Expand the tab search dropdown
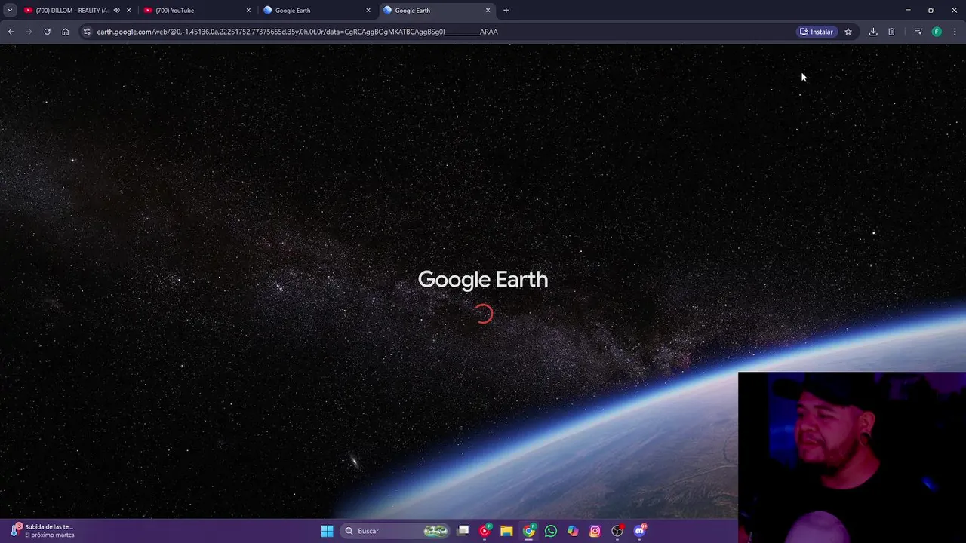Image resolution: width=966 pixels, height=543 pixels. [10, 11]
